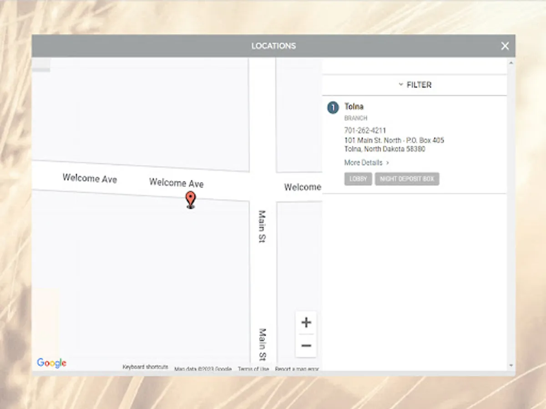The height and width of the screenshot is (409, 546).
Task: Zoom in using the plus map control
Action: click(306, 323)
